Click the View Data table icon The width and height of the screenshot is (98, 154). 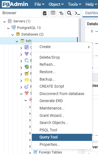coord(53,13)
